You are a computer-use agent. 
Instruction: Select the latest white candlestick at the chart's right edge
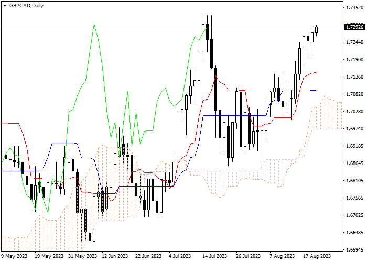point(317,30)
